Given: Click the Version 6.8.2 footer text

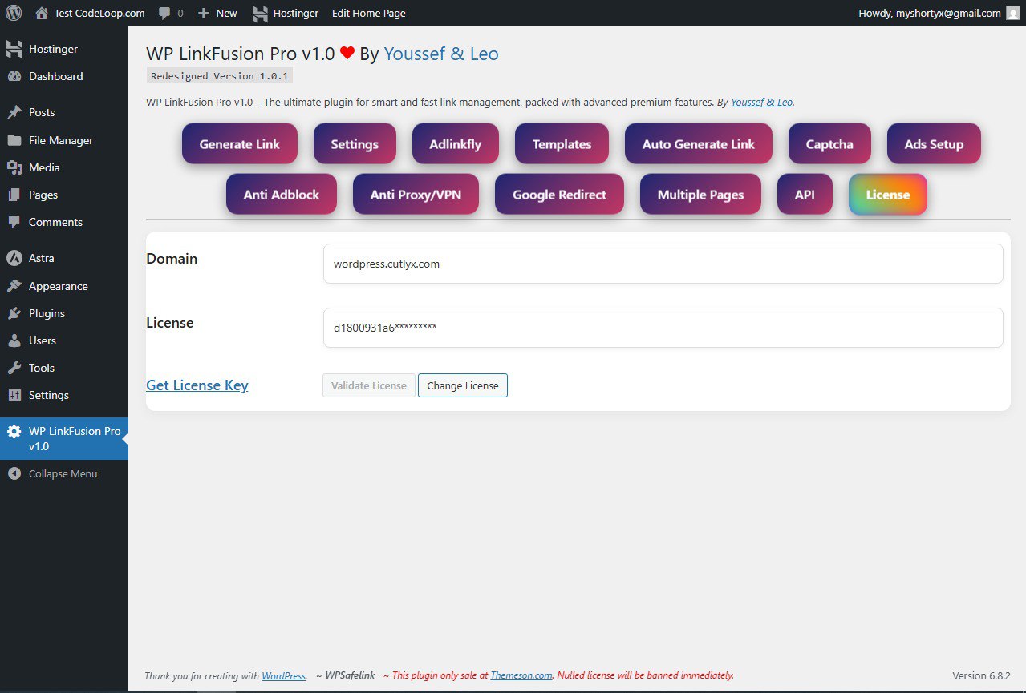Looking at the screenshot, I should [x=981, y=675].
